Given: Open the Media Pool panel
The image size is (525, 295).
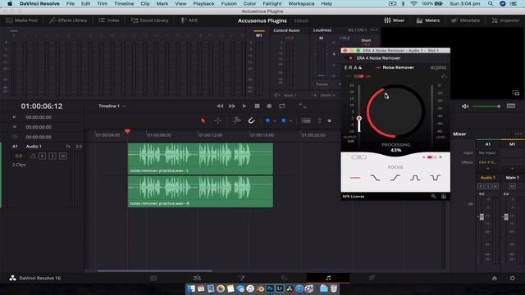Looking at the screenshot, I should coord(22,20).
